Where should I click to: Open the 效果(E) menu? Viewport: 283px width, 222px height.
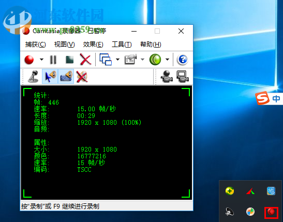point(93,45)
